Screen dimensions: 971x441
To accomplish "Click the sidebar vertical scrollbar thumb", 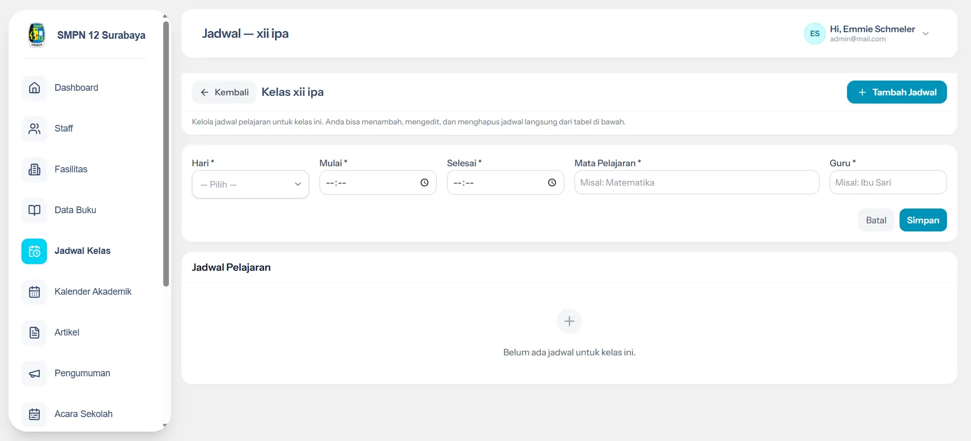I will point(166,153).
